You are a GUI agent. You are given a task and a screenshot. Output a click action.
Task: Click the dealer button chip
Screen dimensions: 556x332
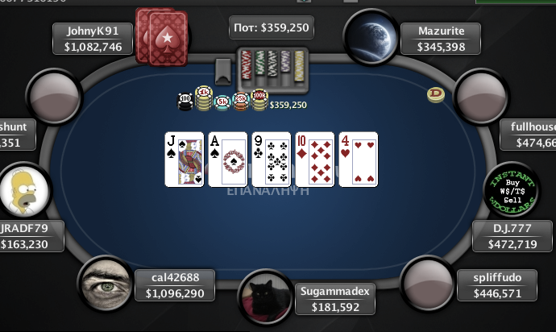point(436,95)
